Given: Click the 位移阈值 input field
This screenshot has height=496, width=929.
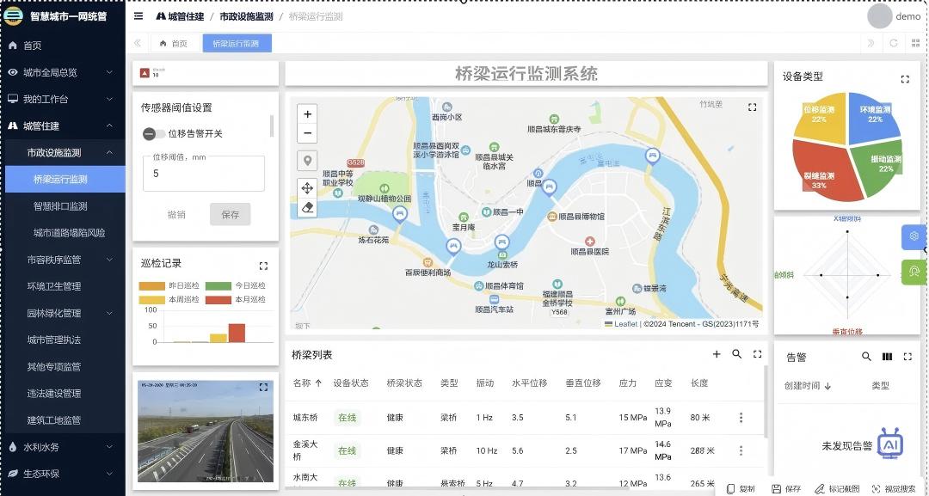Looking at the screenshot, I should point(203,174).
